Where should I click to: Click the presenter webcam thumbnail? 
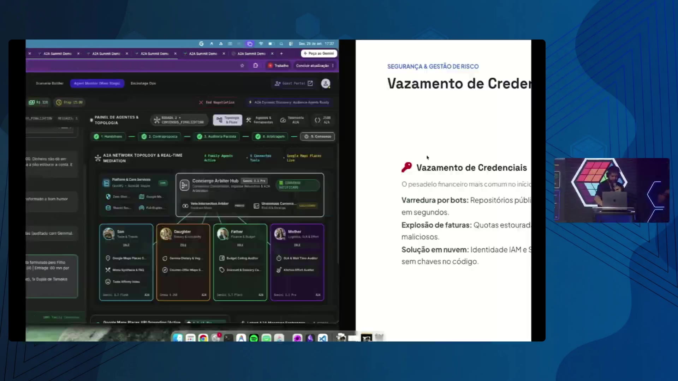pyautogui.click(x=612, y=190)
